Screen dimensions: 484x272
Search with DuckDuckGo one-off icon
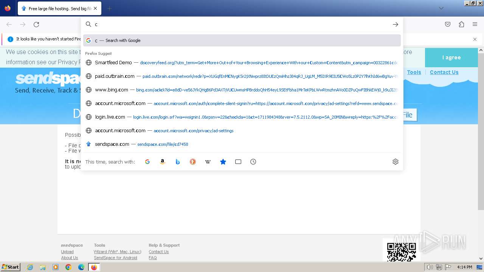pos(193,162)
